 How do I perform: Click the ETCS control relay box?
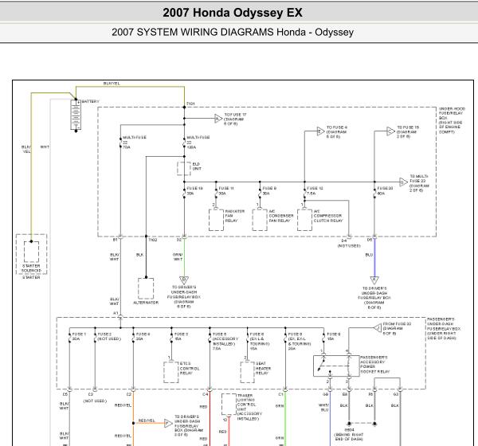pos(171,373)
